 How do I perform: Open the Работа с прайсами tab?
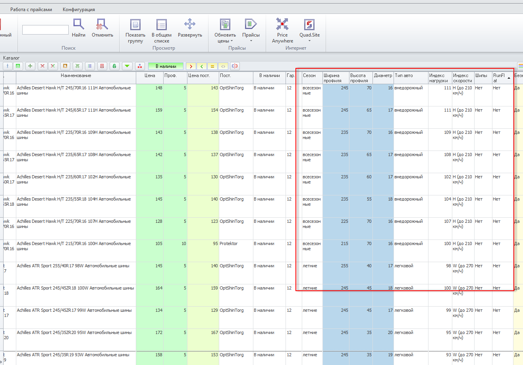(31, 9)
